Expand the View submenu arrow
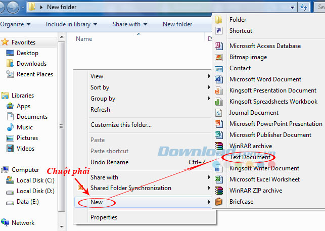Screen dimensions: 325x231 click(209, 76)
